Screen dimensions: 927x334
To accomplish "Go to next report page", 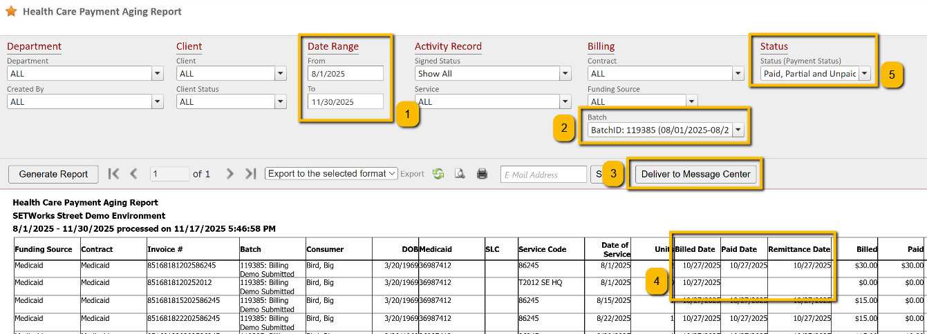I will 230,174.
